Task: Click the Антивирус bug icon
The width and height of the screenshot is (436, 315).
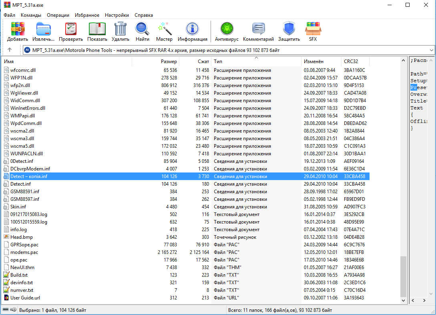Action: click(x=227, y=29)
